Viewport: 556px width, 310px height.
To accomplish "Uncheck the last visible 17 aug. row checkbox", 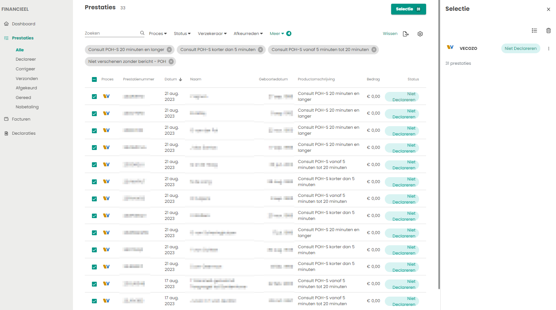I will (x=94, y=301).
